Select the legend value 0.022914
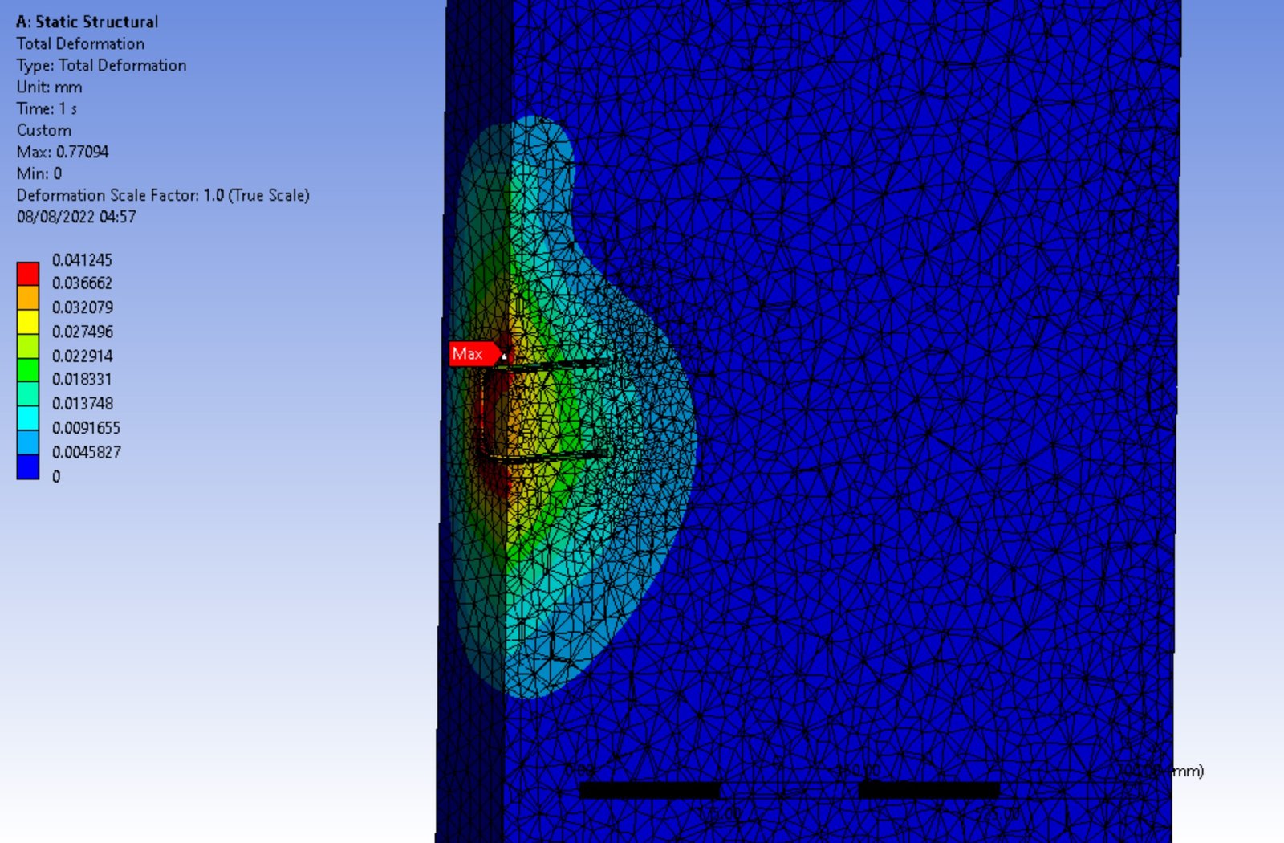Viewport: 1284px width, 843px height. click(x=82, y=356)
